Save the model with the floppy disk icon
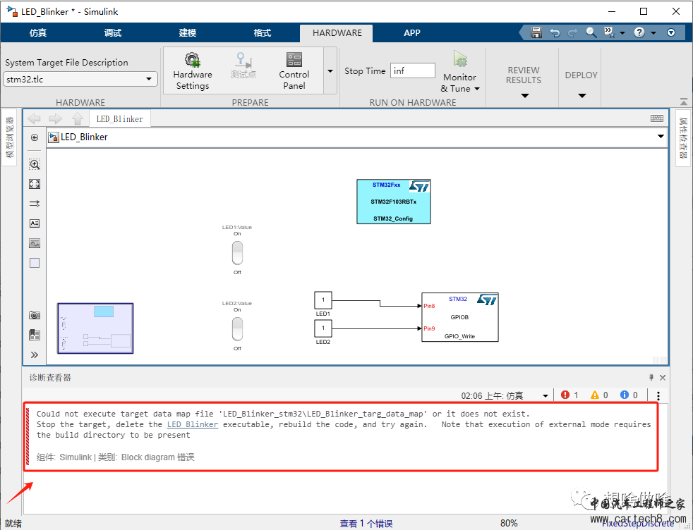The height and width of the screenshot is (530, 693). point(536,32)
